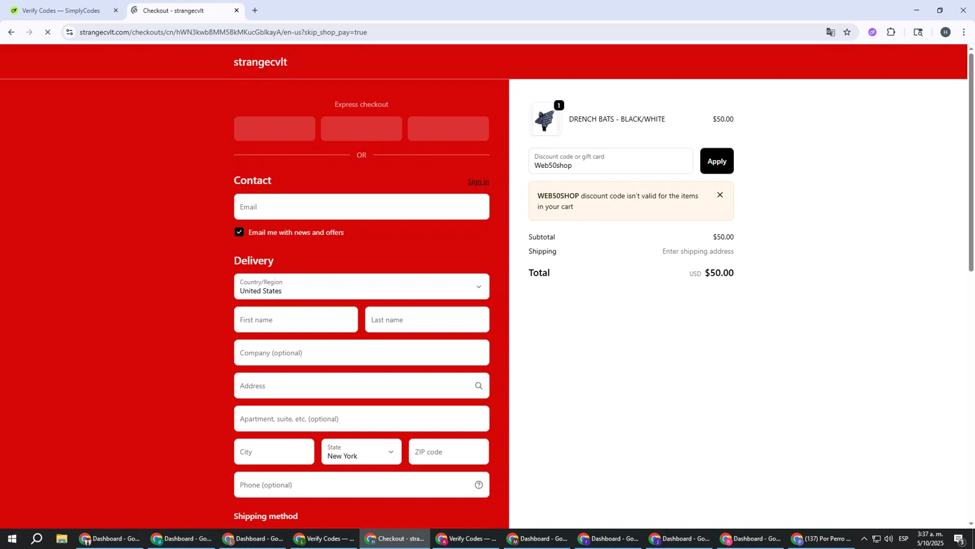Click the site information icon in address bar
This screenshot has height=549, width=975.
(70, 32)
